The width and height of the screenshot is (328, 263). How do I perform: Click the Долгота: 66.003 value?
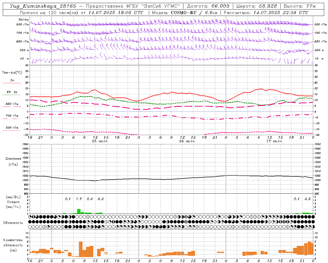click(208, 6)
